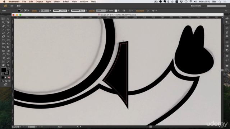This screenshot has width=230, height=129.
Task: Select the Pencil tool
Action: click(x=8, y=33)
